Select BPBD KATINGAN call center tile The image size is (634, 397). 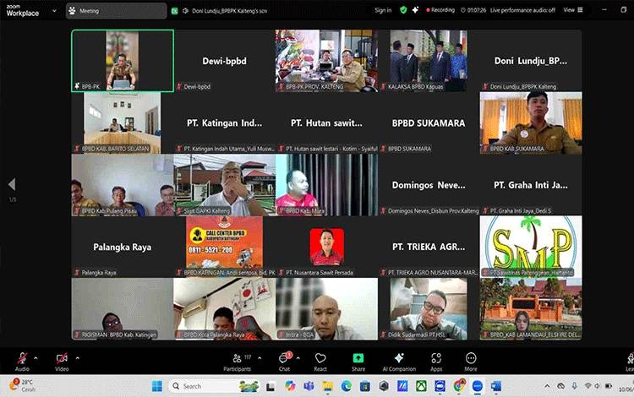(224, 247)
